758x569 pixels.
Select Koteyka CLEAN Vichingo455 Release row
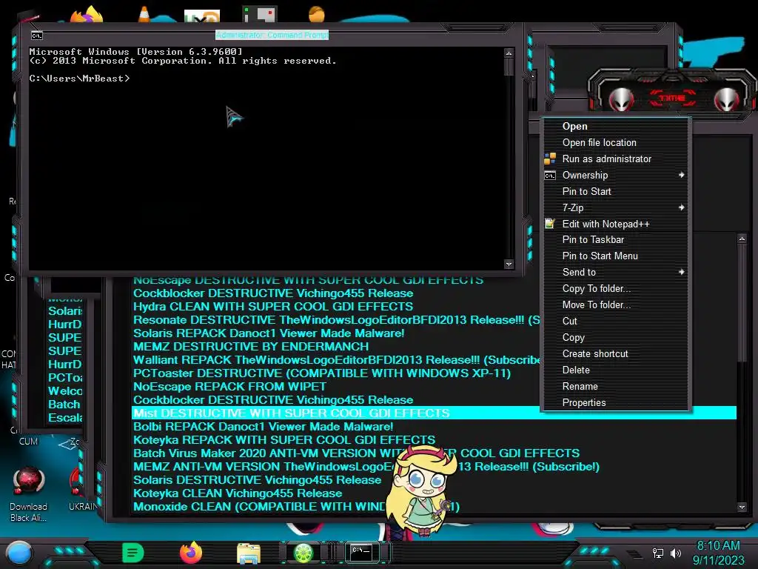click(238, 493)
